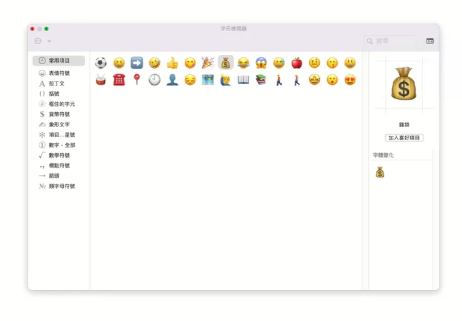Viewport: 462px width, 321px height.
Task: Pick the yummy face with tongue emoji
Action: pos(190,63)
